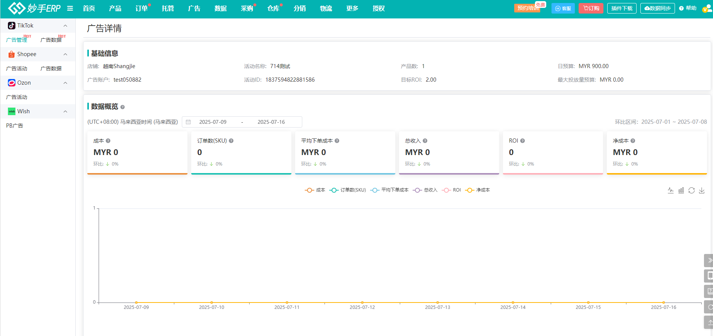713x336 pixels.
Task: Click the help icon next to 数据概览
Action: pos(122,107)
